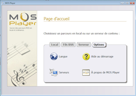Open the Serveurs satellite computer icon
Image resolution: width=136 pixels, height=96 pixels.
click(54, 72)
